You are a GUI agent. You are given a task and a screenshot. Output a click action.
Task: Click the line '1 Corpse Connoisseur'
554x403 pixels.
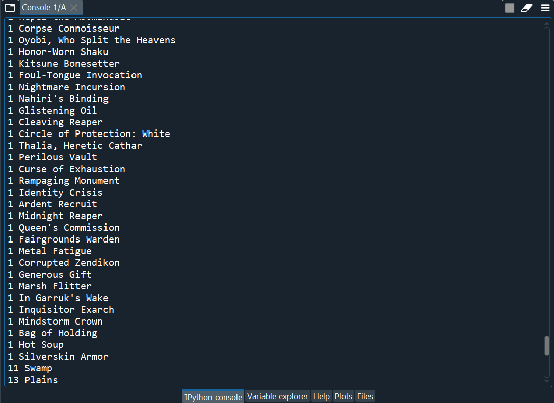coord(64,28)
